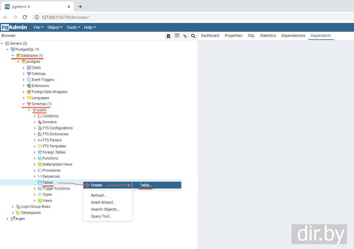Screen dimensions: 354x249
Task: Click the Casts node icon
Action: pyautogui.click(x=29, y=68)
